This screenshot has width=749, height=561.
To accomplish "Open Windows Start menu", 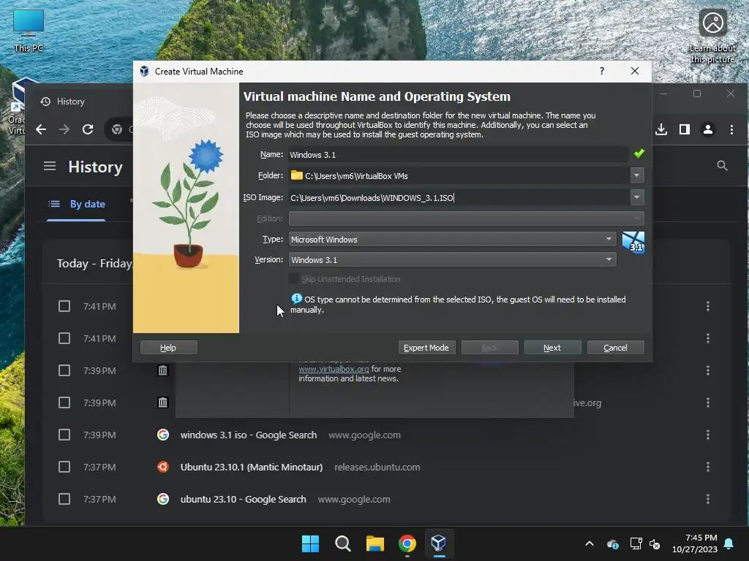I will [x=310, y=543].
